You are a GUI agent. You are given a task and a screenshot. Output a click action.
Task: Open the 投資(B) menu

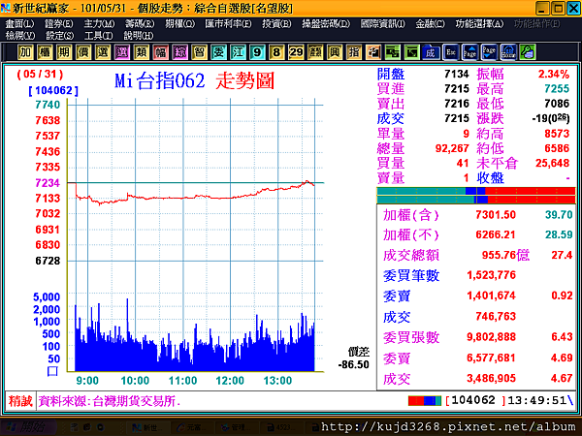[x=276, y=23]
